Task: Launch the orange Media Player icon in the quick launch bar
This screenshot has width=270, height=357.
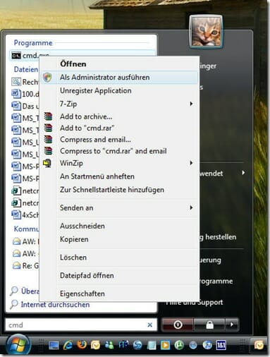Action: point(165,345)
